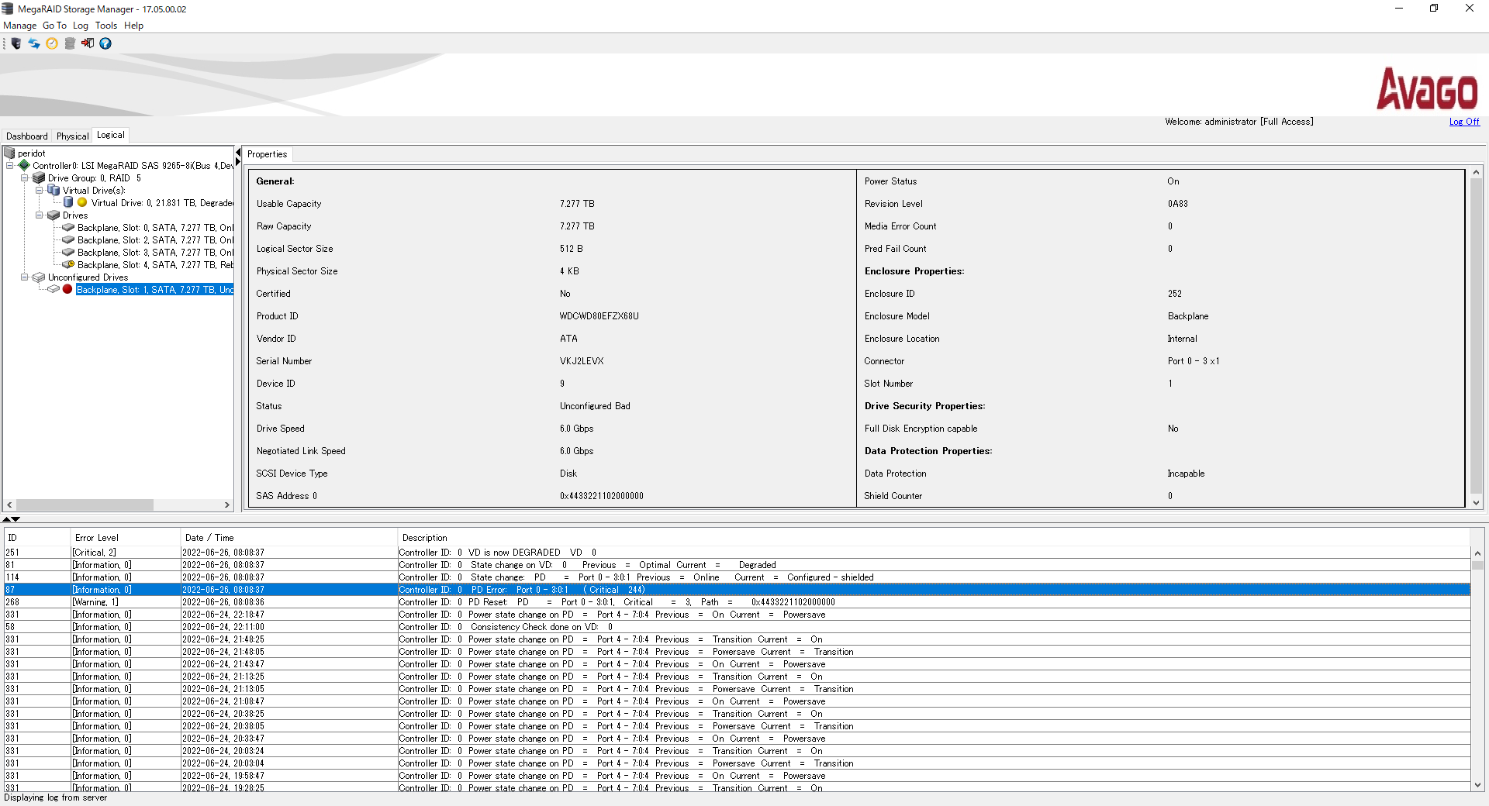The image size is (1489, 806).
Task: Select the Logical tab
Action: (111, 135)
